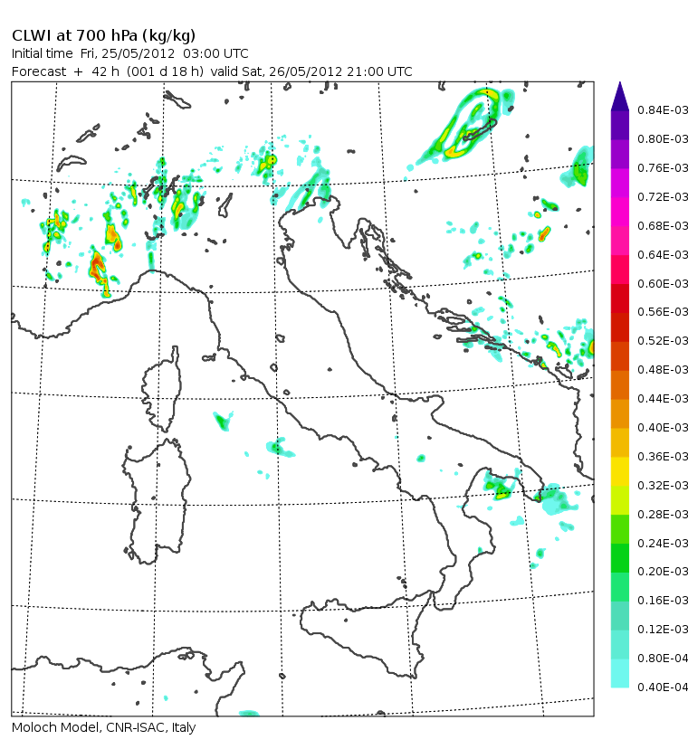Click the 0.80E-04 legend label

(663, 659)
